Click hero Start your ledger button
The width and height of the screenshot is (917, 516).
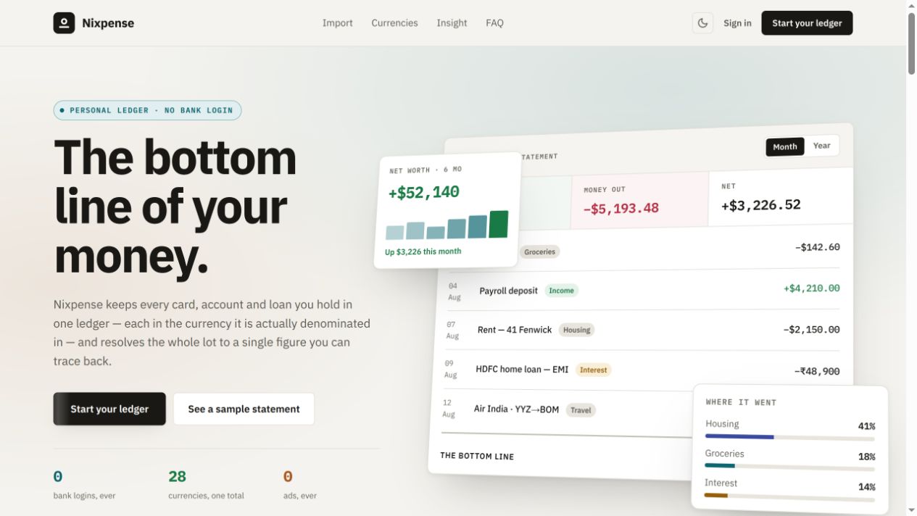(x=109, y=409)
